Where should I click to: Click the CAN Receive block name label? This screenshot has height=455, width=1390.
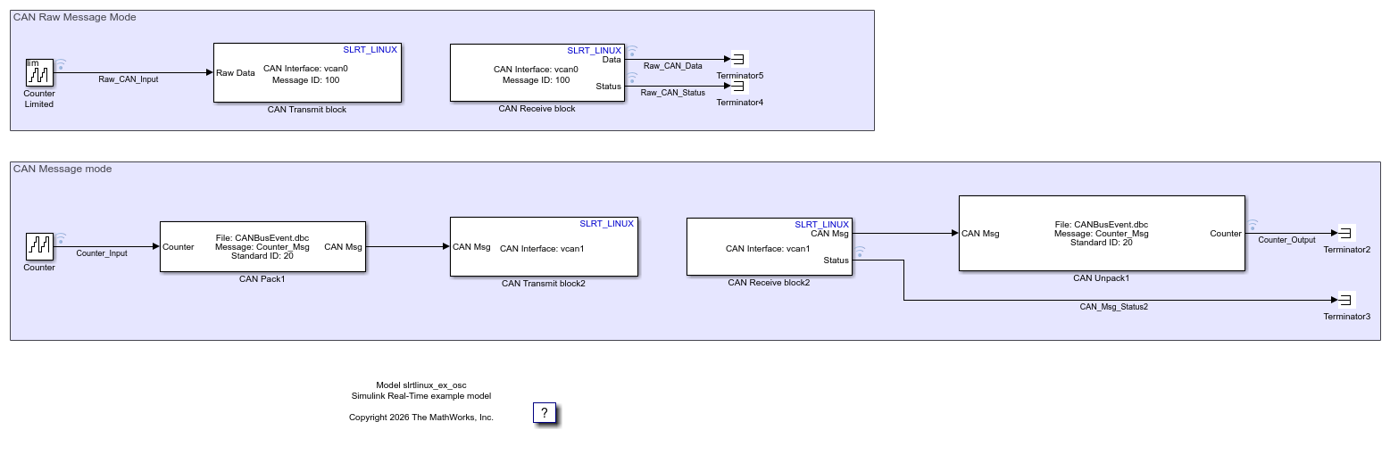pos(537,109)
